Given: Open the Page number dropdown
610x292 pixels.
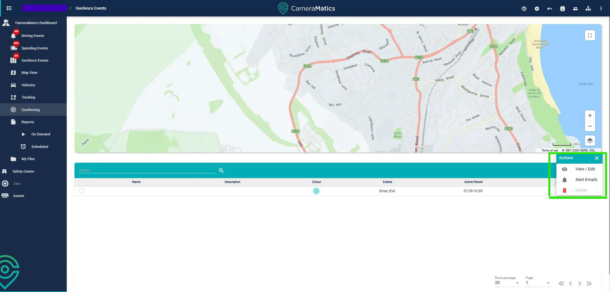Looking at the screenshot, I should (x=538, y=283).
